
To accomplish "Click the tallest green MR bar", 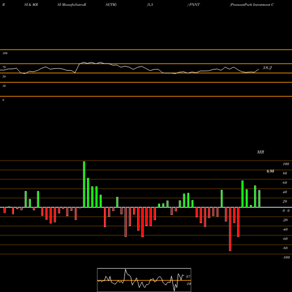I will coord(84,184).
